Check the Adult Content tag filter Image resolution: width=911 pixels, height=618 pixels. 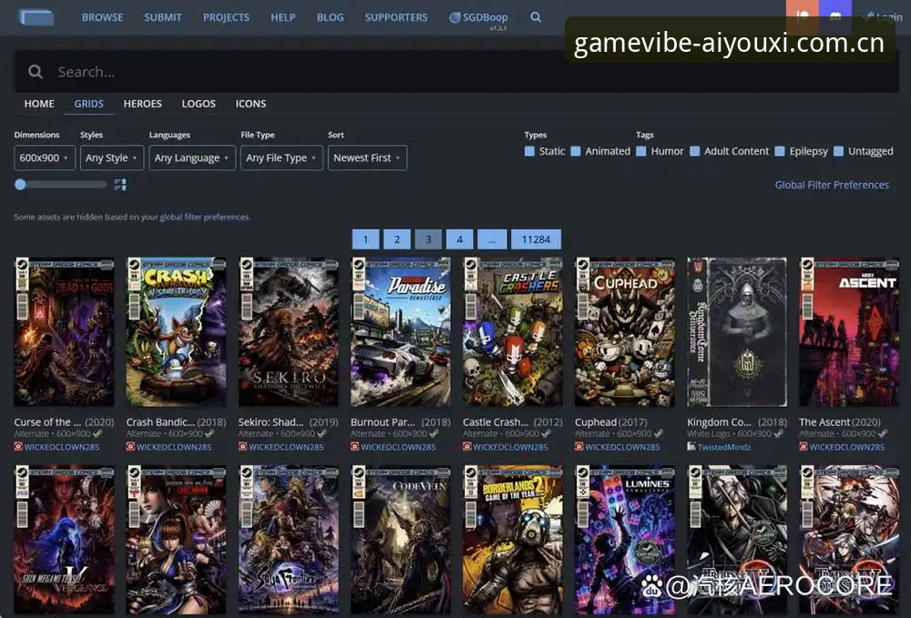695,151
